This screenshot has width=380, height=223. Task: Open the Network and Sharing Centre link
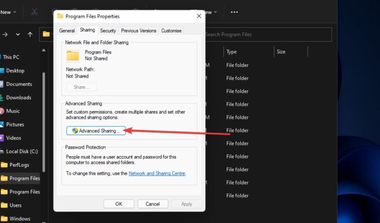pos(157,174)
